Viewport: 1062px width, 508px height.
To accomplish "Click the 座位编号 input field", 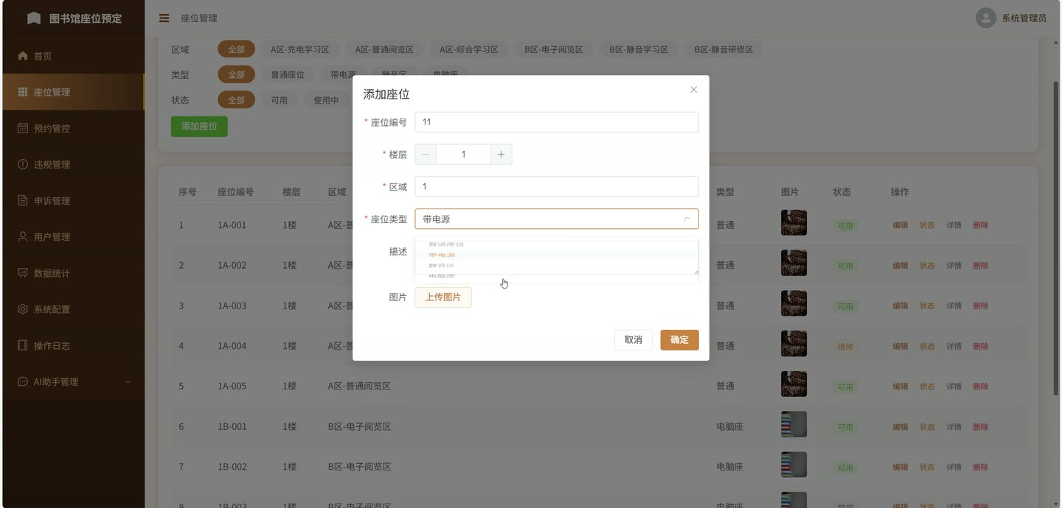I will click(557, 122).
